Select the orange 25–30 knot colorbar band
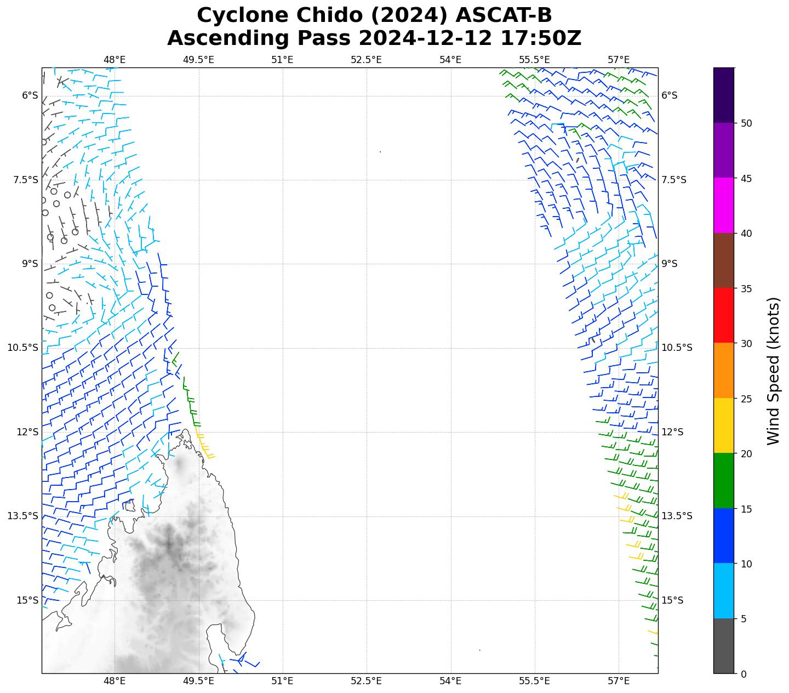Screen dimensions: 789x693 point(723,371)
